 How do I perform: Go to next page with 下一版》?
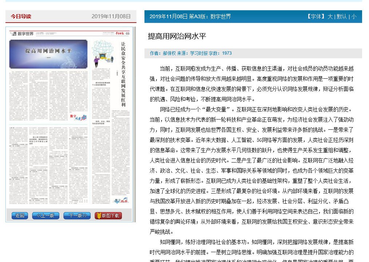coord(77,215)
